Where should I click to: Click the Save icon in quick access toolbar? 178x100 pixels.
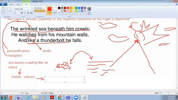click(x=6, y=1)
